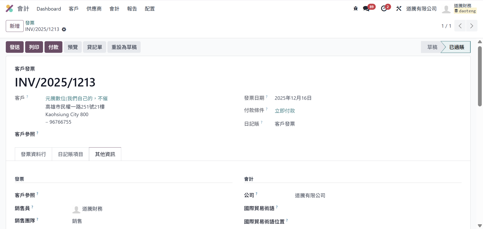This screenshot has width=483, height=229.
Task: Open the 元騰數位 customer link
Action: pyautogui.click(x=76, y=99)
